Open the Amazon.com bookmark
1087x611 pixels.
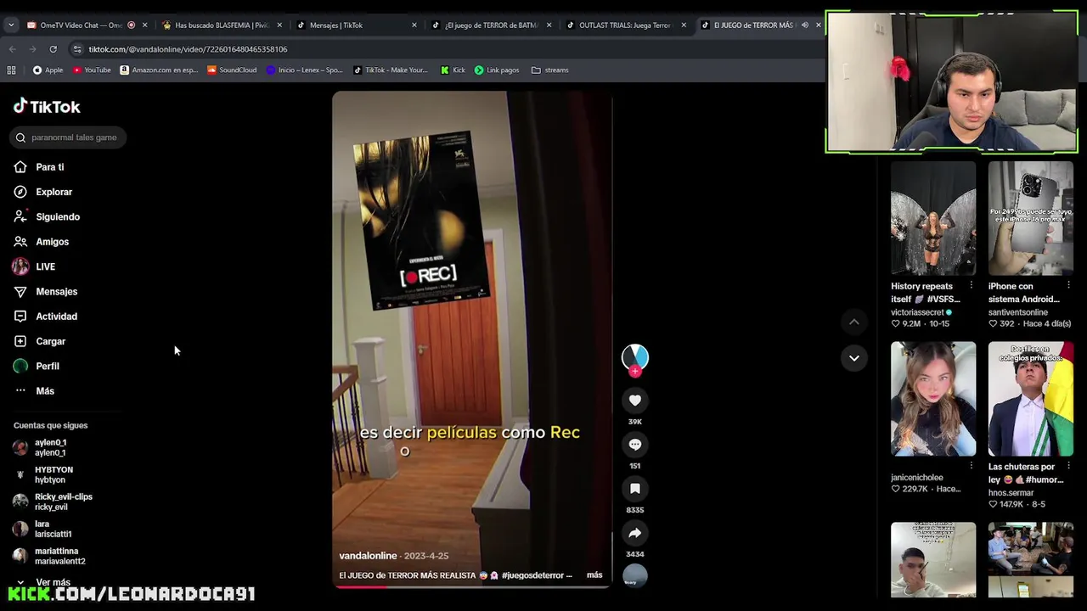[159, 70]
